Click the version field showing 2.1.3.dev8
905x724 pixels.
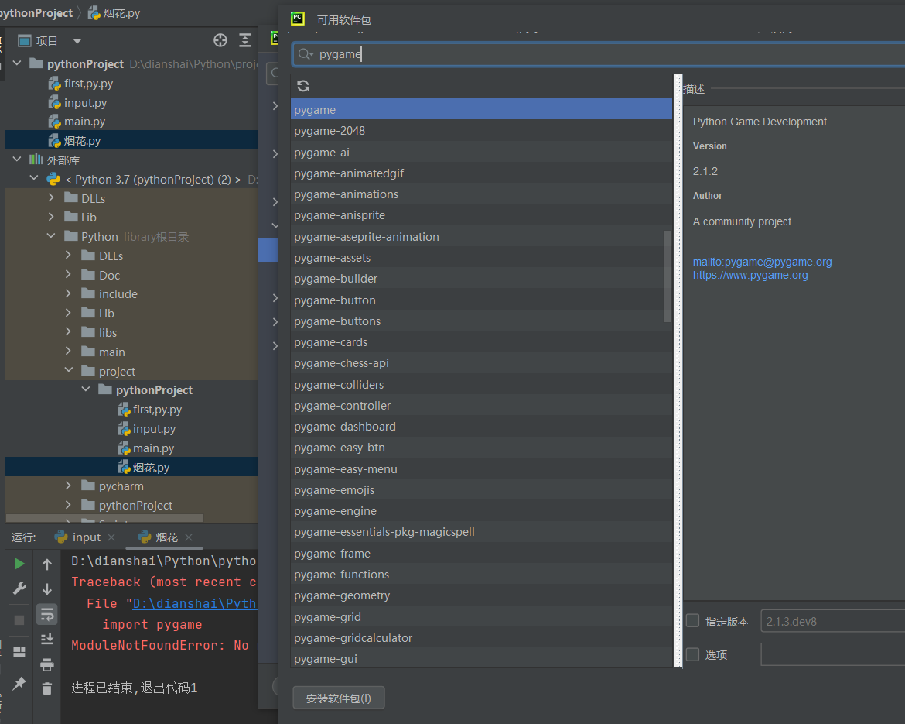point(833,622)
